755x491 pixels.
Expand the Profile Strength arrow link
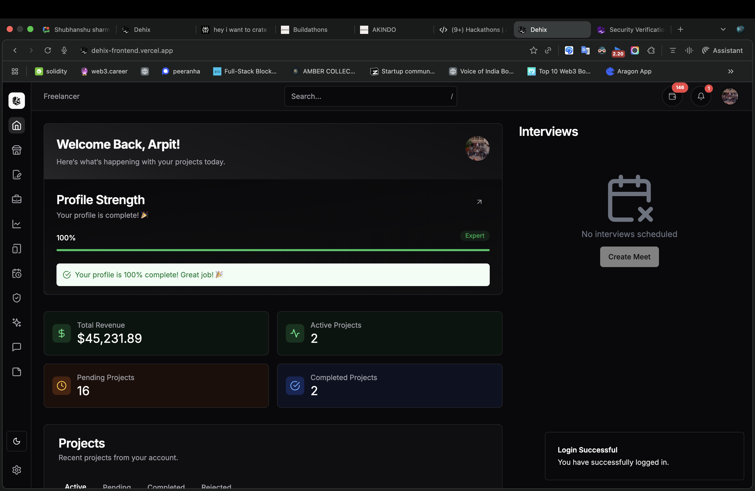point(479,202)
